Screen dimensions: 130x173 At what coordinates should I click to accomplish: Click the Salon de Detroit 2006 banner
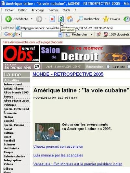85,54
